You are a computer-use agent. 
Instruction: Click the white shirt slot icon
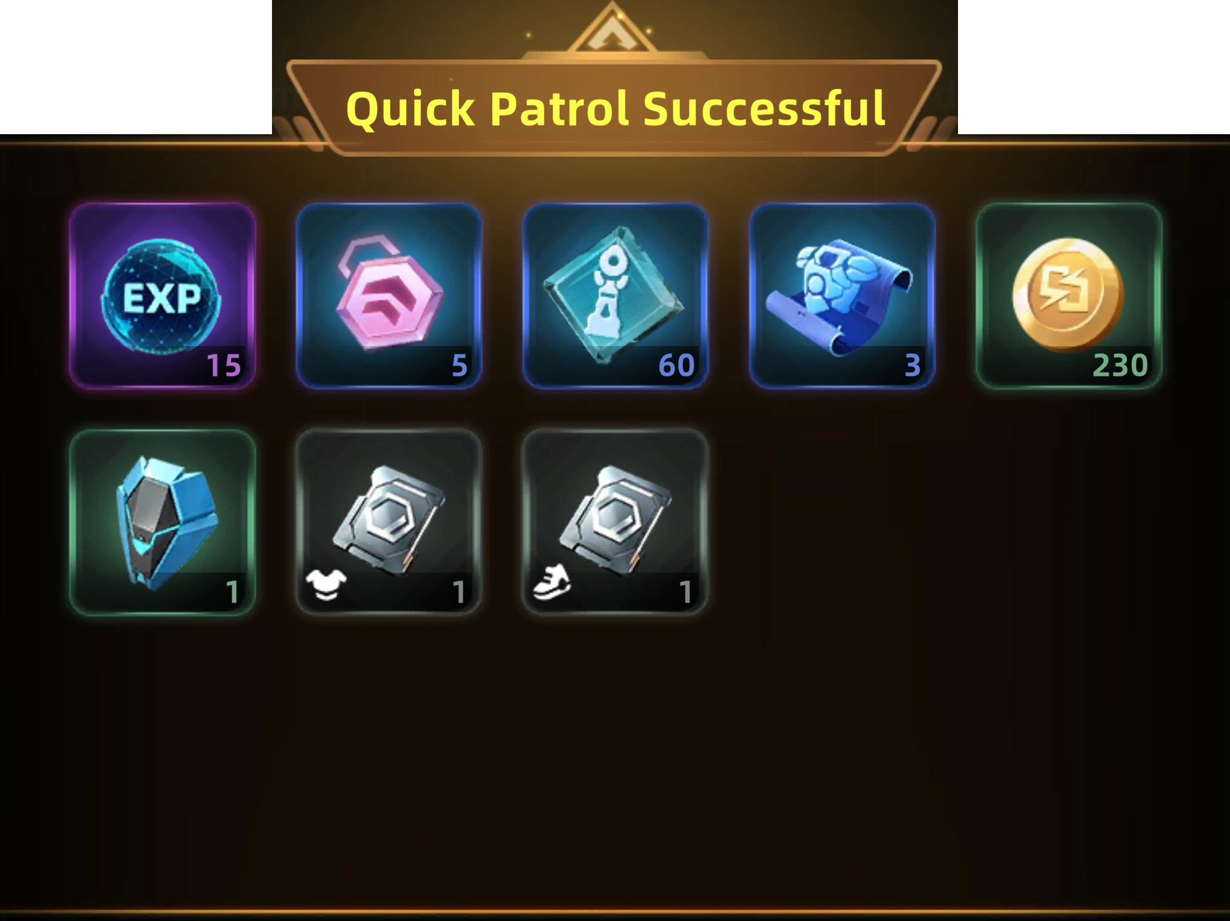click(326, 586)
